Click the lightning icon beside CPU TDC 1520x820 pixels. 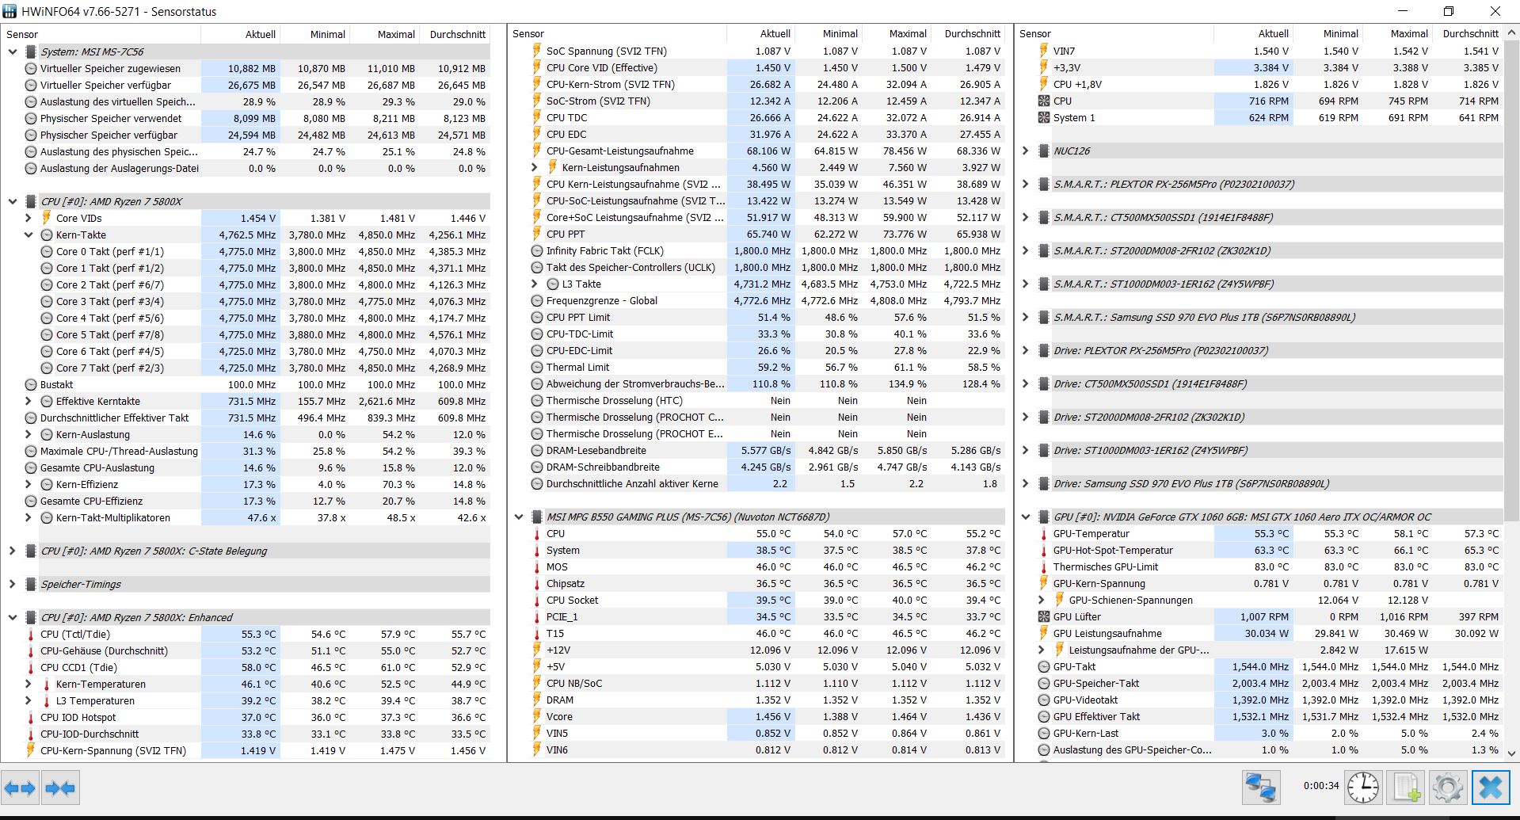(537, 117)
